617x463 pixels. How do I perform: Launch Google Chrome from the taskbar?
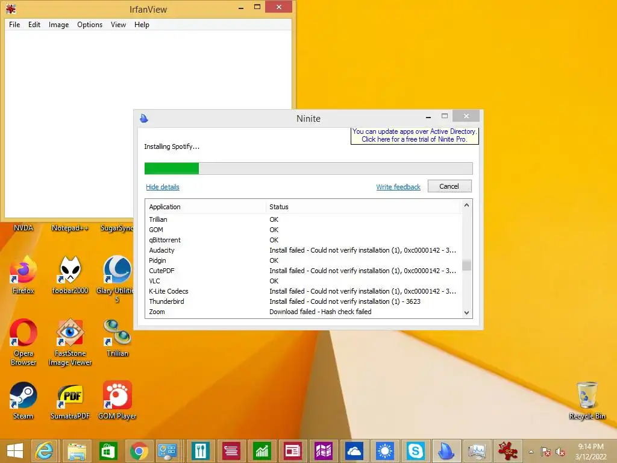(139, 451)
